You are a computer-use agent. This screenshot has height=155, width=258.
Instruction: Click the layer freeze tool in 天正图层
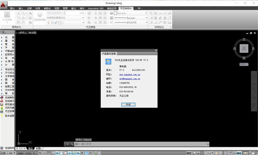tap(95, 18)
